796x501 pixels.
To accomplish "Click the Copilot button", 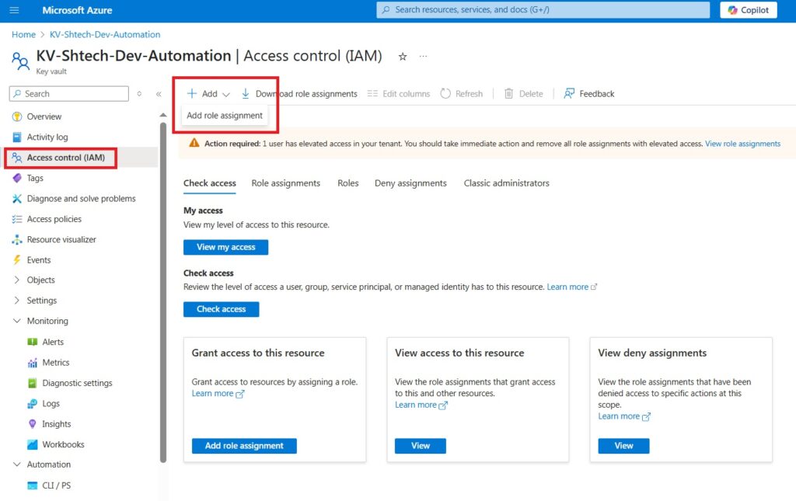I will [x=749, y=10].
